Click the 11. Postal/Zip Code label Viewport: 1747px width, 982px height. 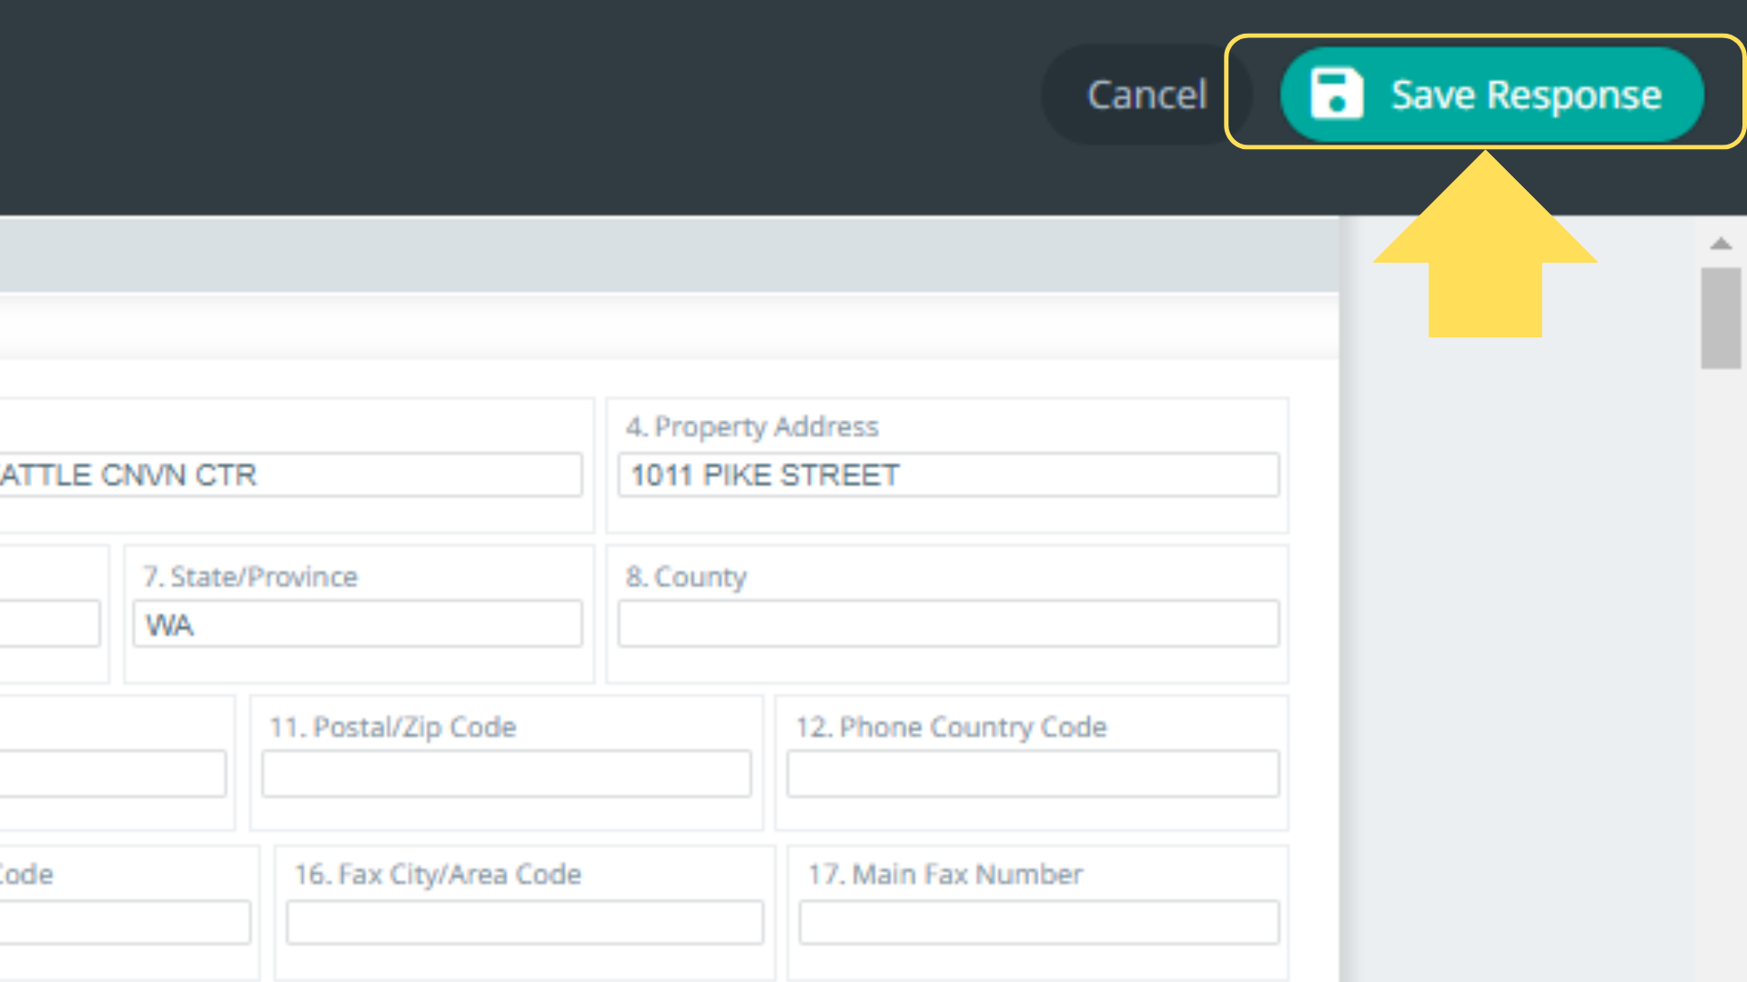(x=392, y=726)
